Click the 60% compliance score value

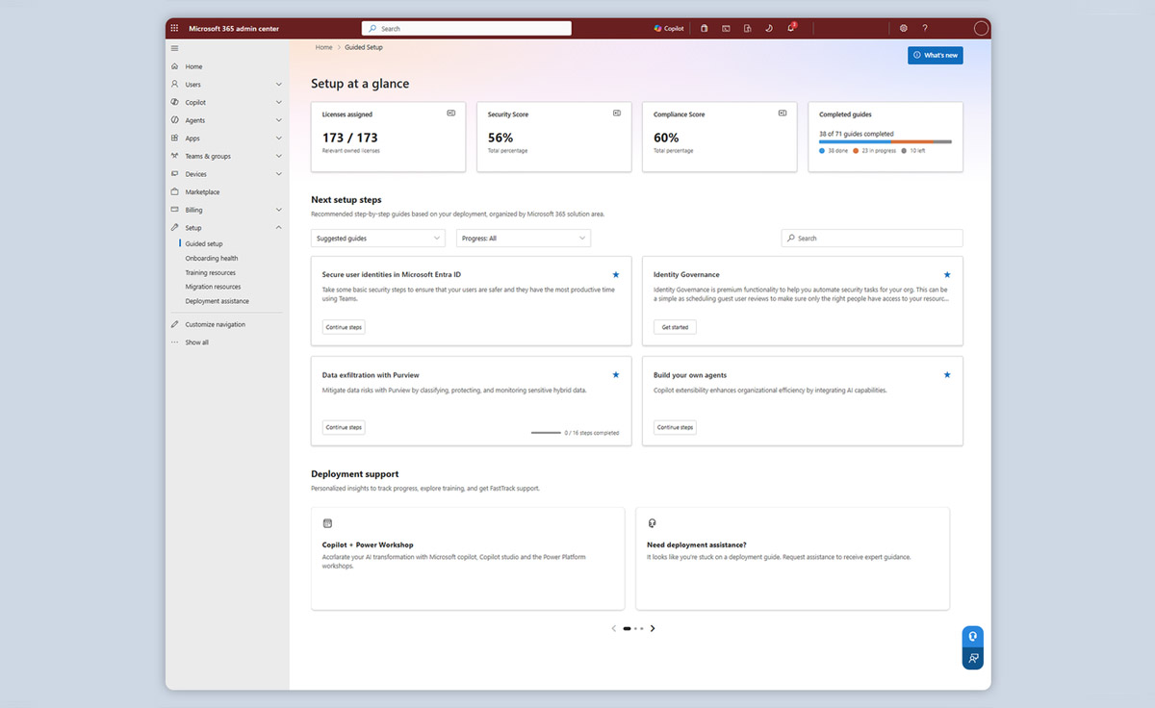(666, 138)
